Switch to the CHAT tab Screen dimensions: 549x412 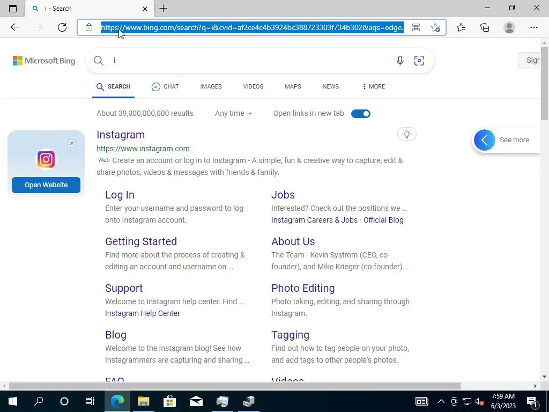tap(165, 86)
